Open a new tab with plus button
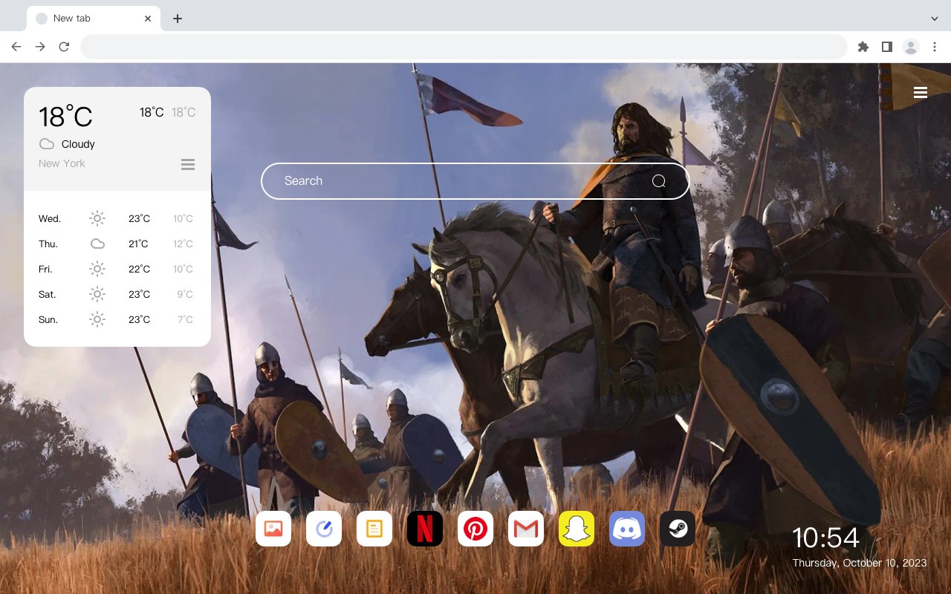Viewport: 951px width, 594px height. pos(178,19)
